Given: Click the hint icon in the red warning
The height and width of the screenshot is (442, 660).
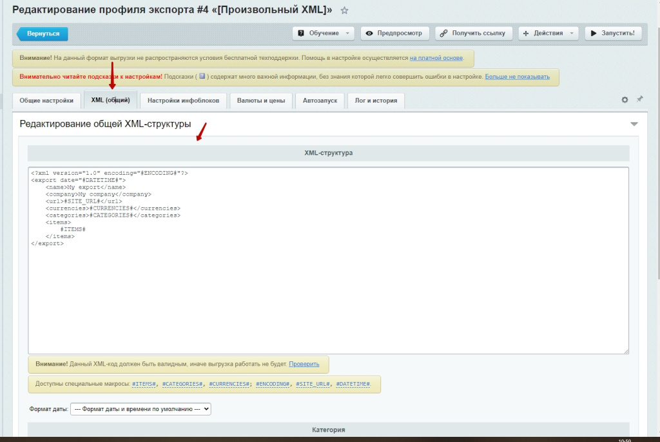Looking at the screenshot, I should tap(202, 76).
